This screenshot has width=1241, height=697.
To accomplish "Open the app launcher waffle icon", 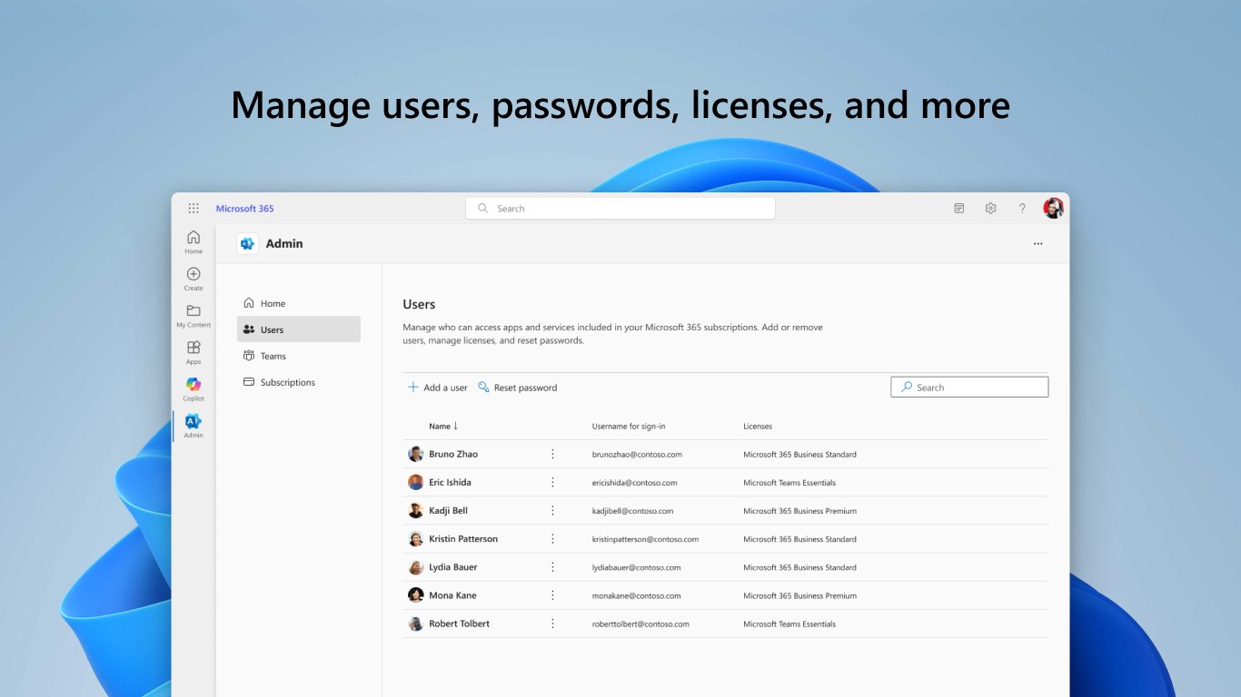I will tap(194, 208).
